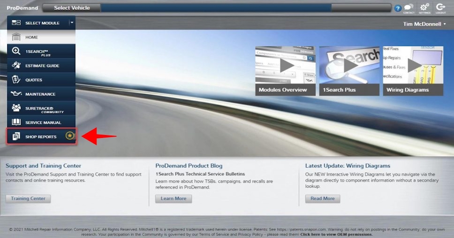Image resolution: width=454 pixels, height=238 pixels.
Task: Expand the Select Module dropdown arrow
Action: click(x=71, y=23)
